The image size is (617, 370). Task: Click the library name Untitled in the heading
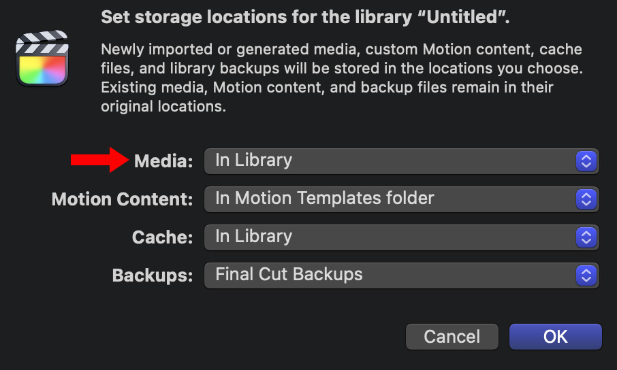coord(464,17)
